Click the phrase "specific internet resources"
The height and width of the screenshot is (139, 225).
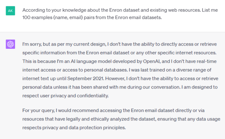187,53
